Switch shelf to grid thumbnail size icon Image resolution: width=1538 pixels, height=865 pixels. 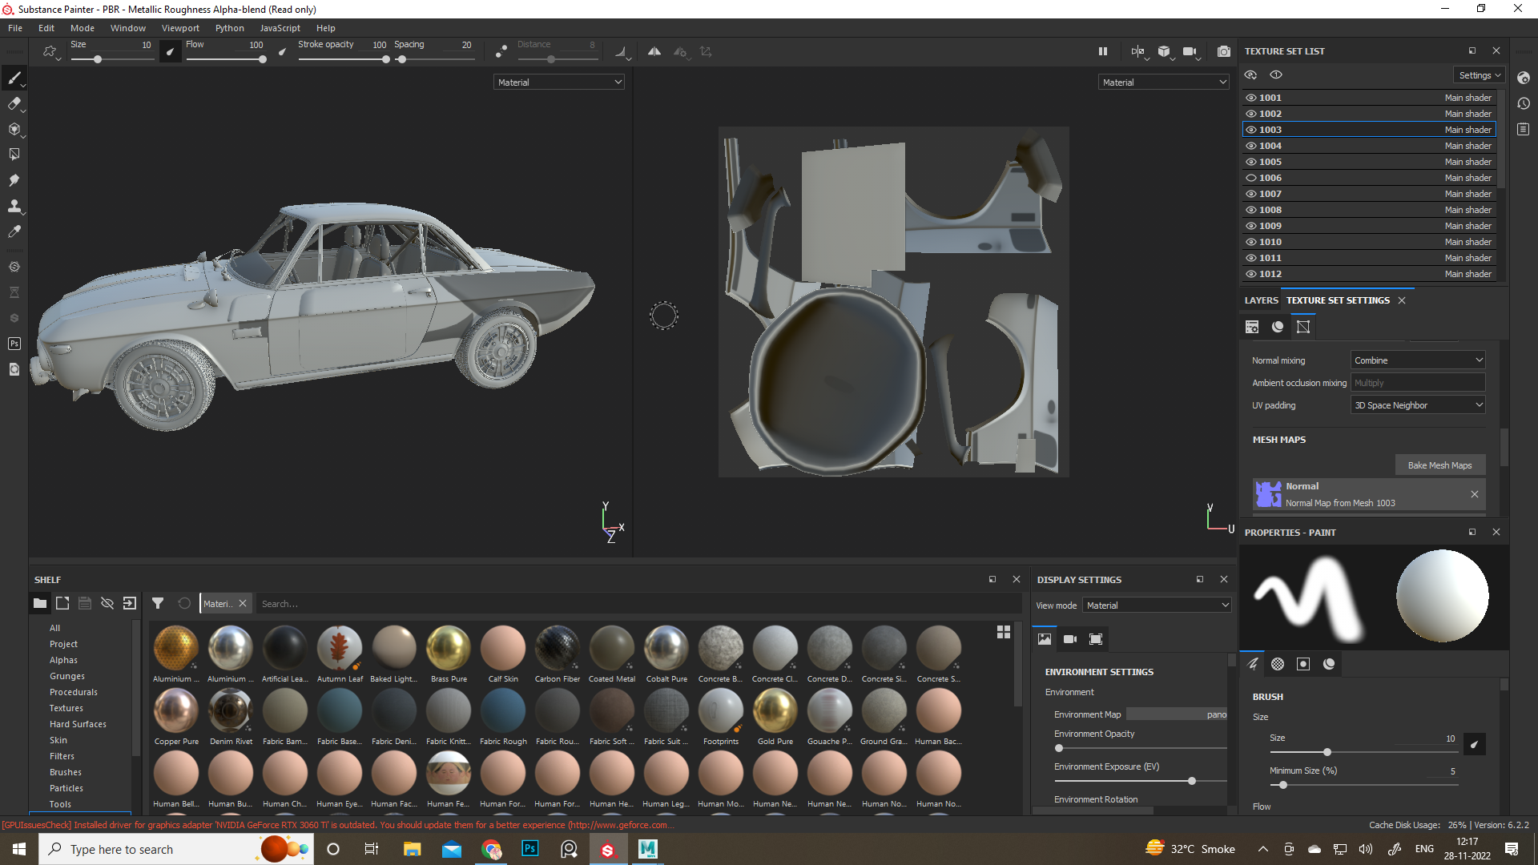click(1004, 632)
